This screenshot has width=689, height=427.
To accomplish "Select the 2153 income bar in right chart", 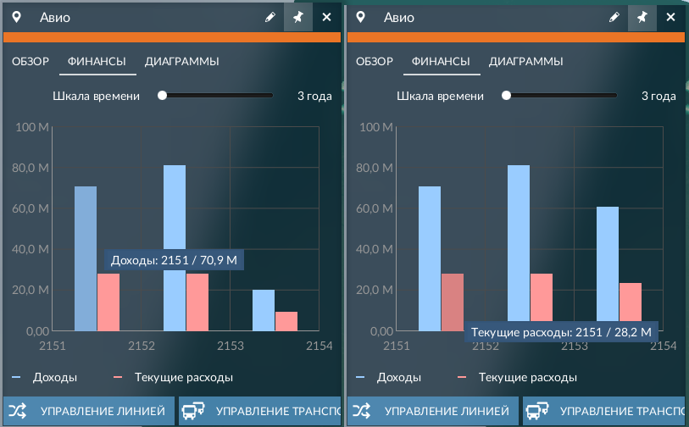I will click(x=608, y=263).
